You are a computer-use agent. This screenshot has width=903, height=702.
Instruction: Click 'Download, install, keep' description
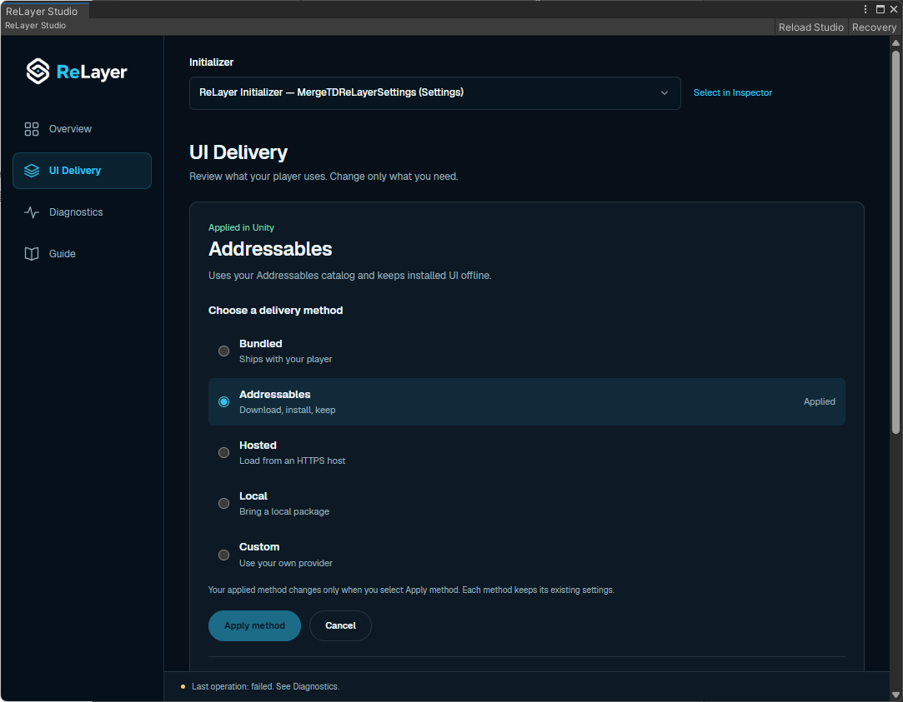[x=288, y=410]
